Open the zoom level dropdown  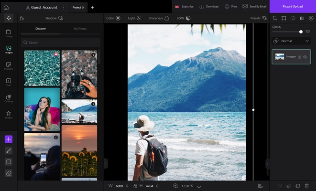(x=199, y=187)
